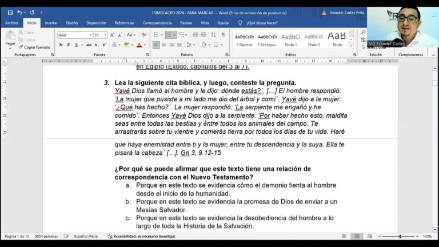Toggle bold (N) formatting

[61, 45]
